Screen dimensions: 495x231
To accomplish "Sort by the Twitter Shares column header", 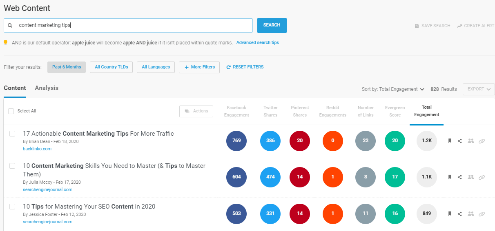I will [270, 111].
